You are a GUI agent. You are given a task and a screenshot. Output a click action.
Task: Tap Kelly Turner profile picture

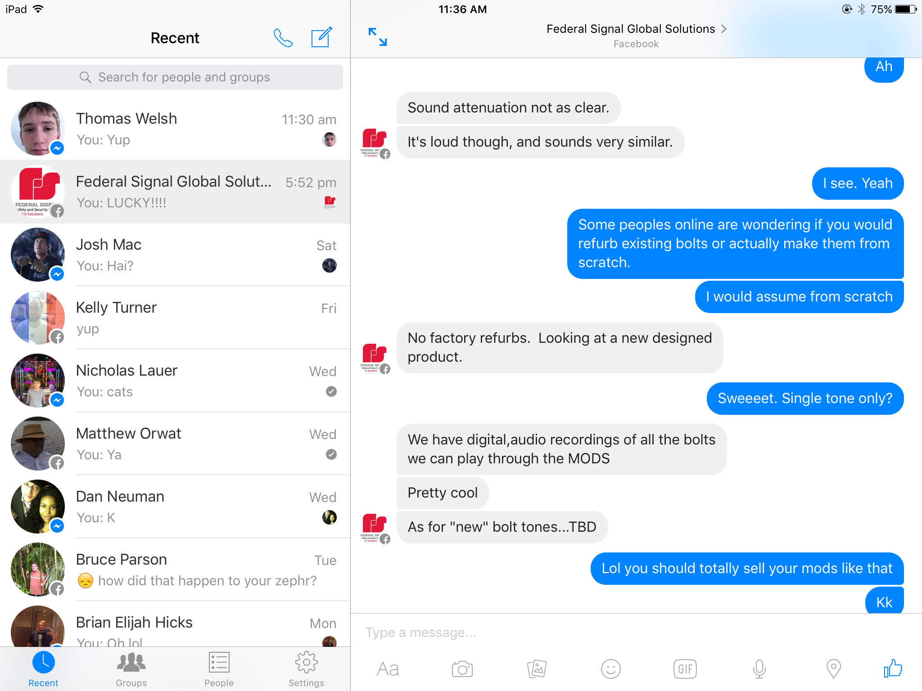click(x=38, y=318)
